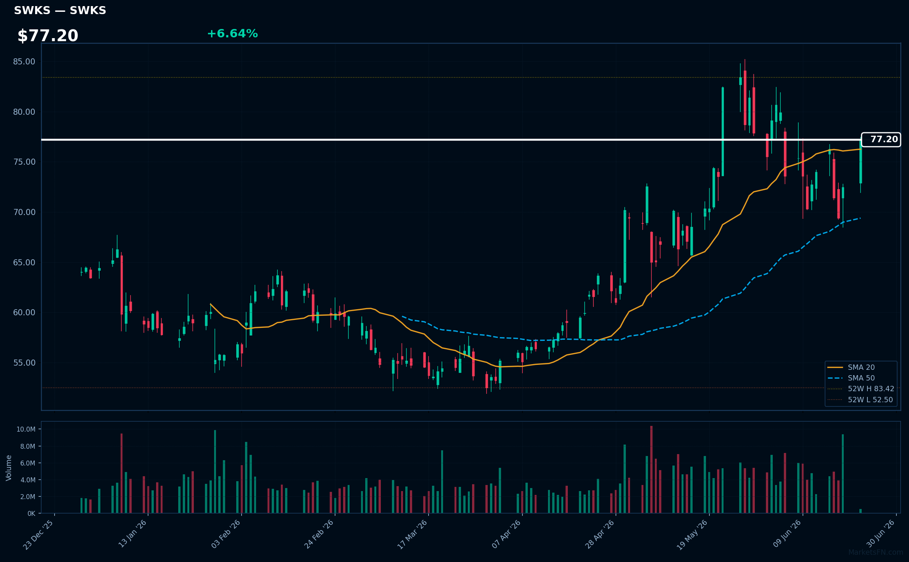Select the "70.00" price axis label
Screen dimensions: 909x562
point(24,212)
